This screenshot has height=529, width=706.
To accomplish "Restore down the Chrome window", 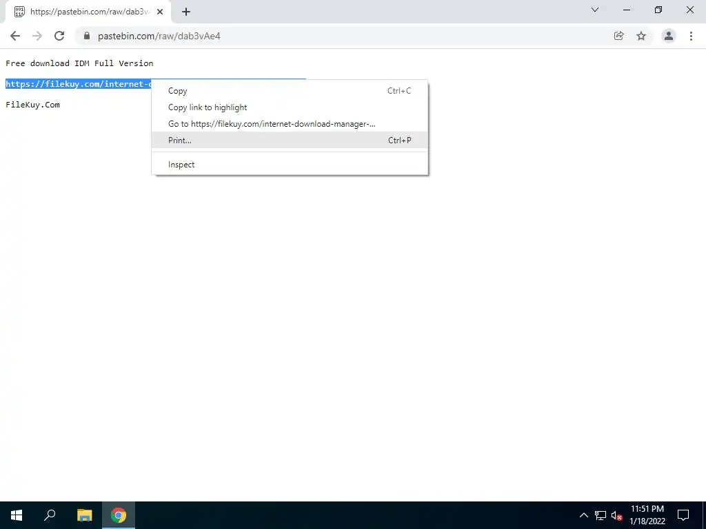I will (658, 10).
